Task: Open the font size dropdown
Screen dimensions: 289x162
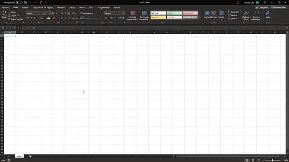Action: pyautogui.click(x=50, y=13)
